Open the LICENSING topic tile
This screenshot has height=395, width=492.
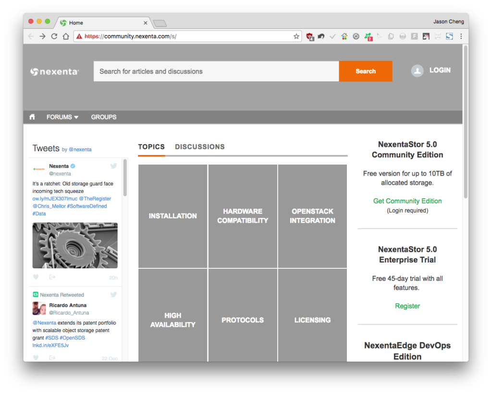click(312, 315)
